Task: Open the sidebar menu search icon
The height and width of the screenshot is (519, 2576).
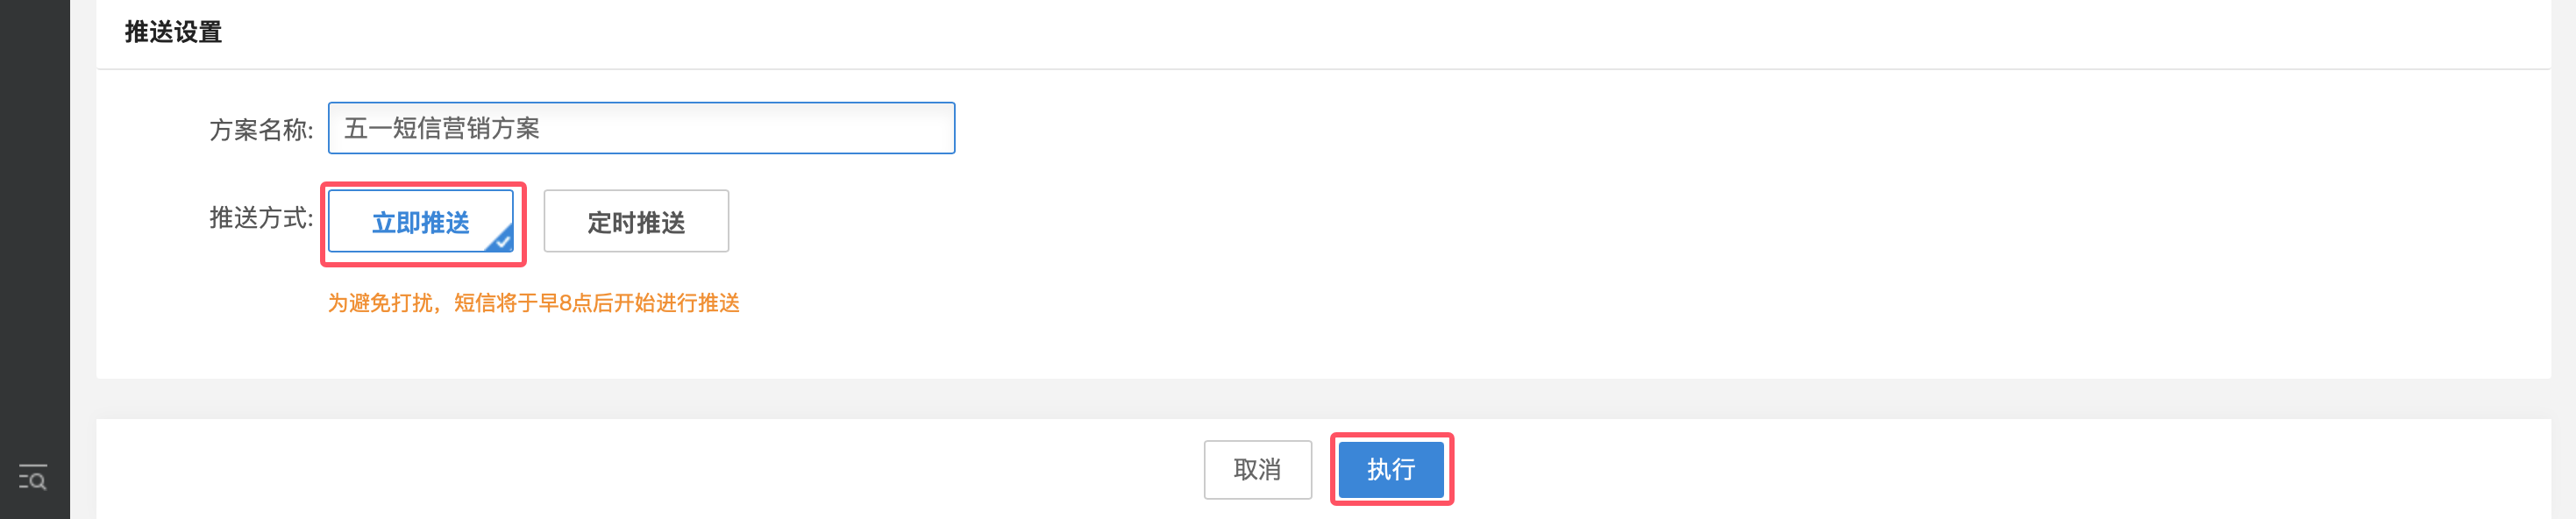Action: click(x=33, y=477)
